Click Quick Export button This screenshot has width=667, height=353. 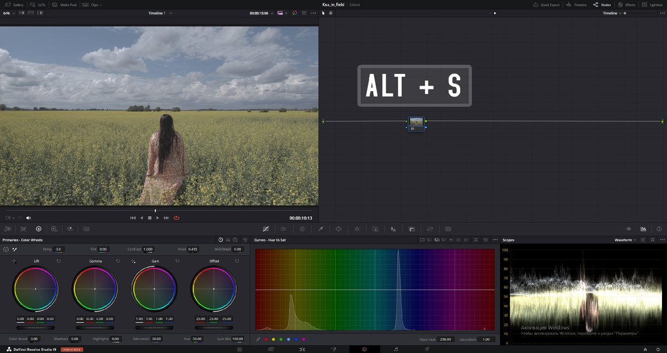545,4
